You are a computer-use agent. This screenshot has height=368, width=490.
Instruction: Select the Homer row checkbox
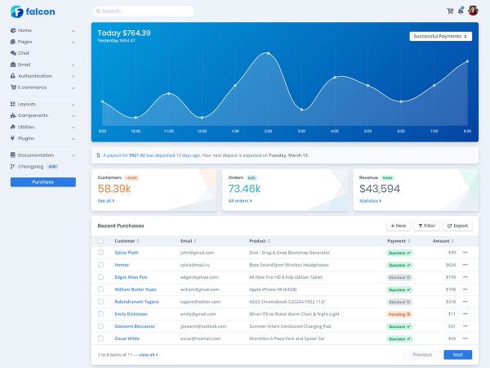click(101, 265)
